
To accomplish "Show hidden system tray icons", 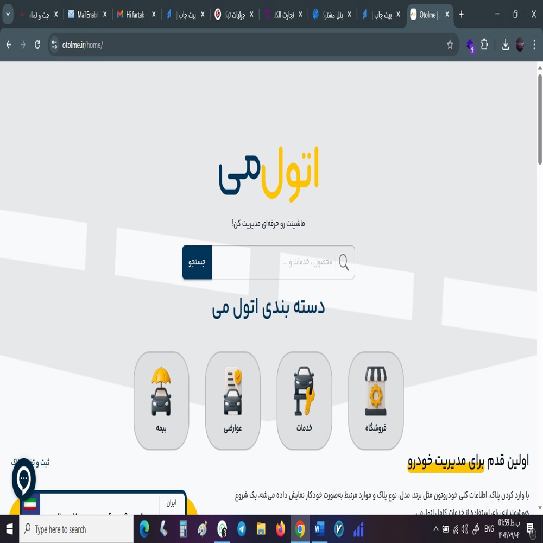I will pos(435,529).
